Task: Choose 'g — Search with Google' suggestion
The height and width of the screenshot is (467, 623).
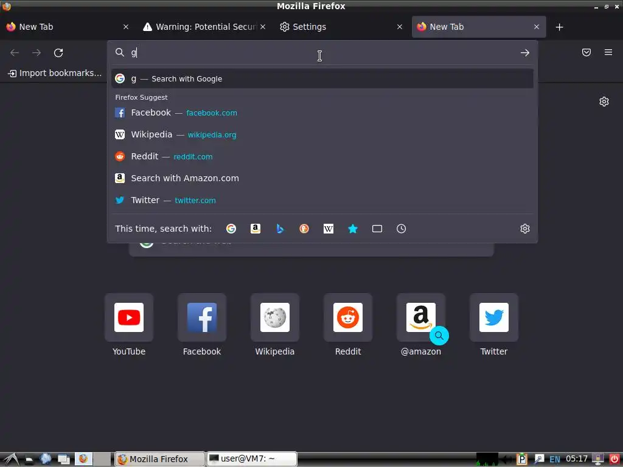Action: (322, 78)
